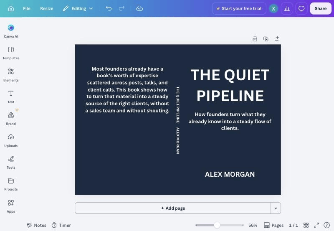The height and width of the screenshot is (231, 334).
Task: Check cloud save status icon
Action: (x=139, y=8)
